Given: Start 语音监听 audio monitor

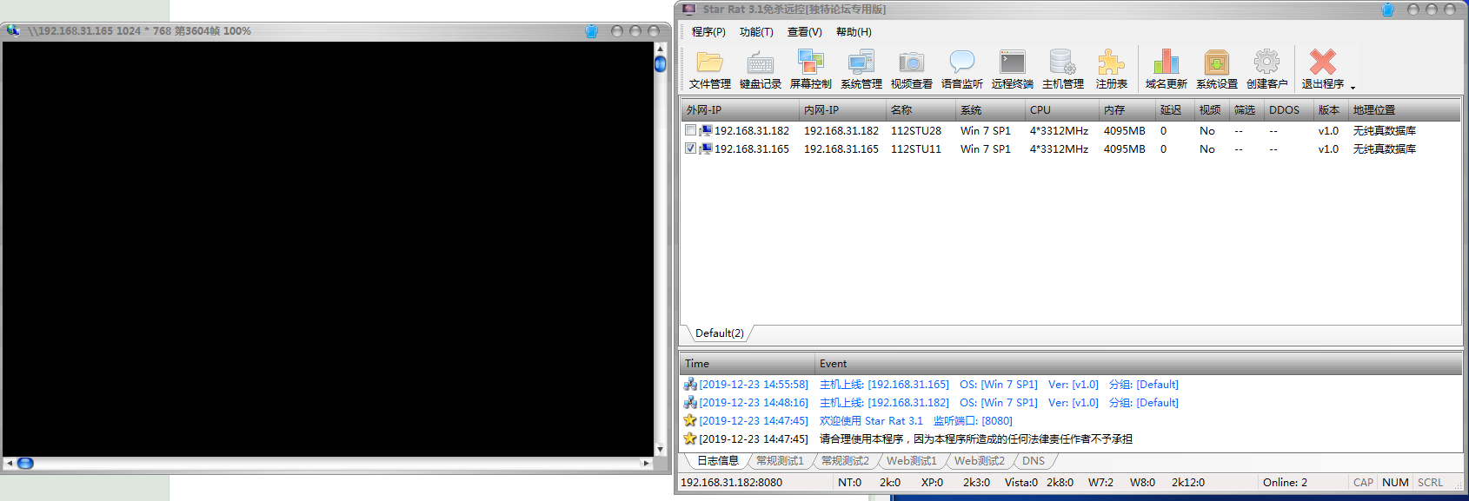Looking at the screenshot, I should pos(961,69).
